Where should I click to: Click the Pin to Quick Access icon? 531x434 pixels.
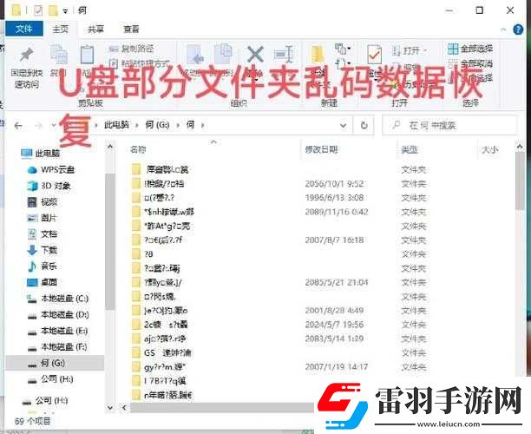(x=26, y=57)
